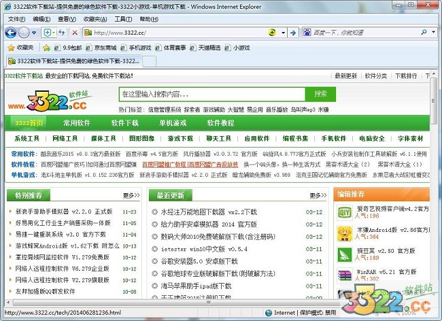The image size is (442, 321).
Task: Open the 电脑安全 category link
Action: coord(372,138)
